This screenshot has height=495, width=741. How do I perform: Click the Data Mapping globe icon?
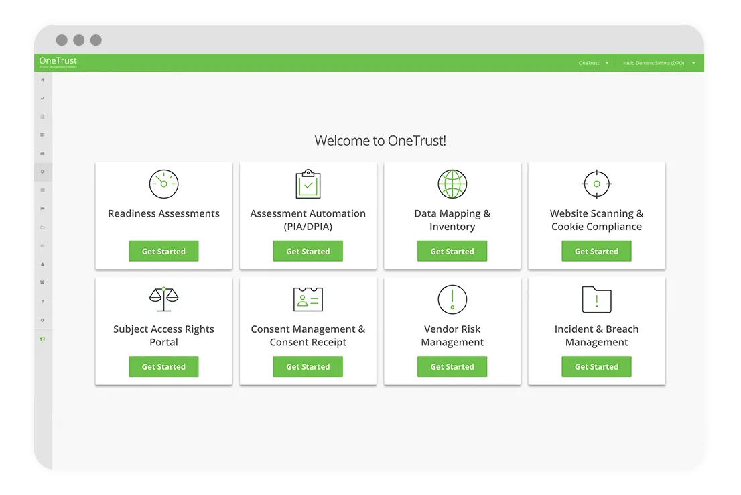[x=452, y=184]
